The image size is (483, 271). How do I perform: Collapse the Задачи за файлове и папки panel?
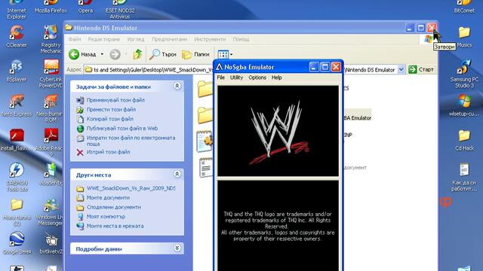[177, 86]
